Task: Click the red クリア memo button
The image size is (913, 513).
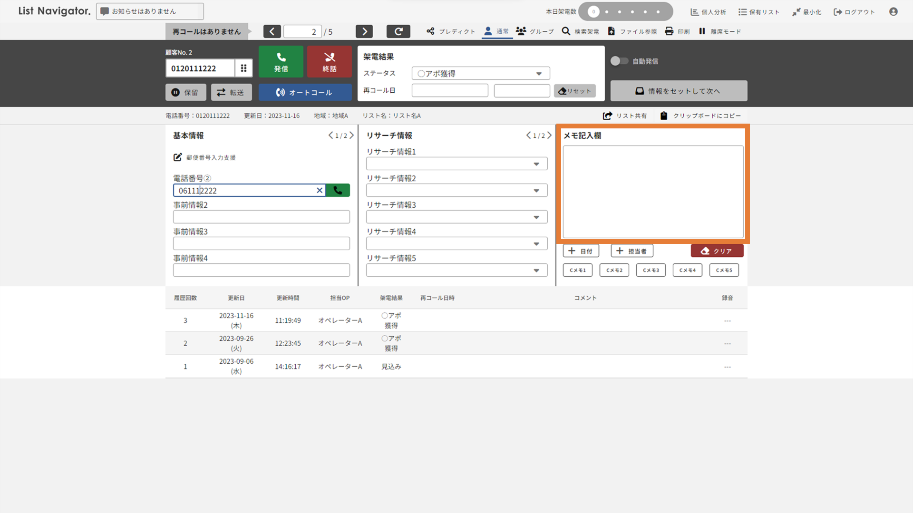Action: (x=717, y=251)
